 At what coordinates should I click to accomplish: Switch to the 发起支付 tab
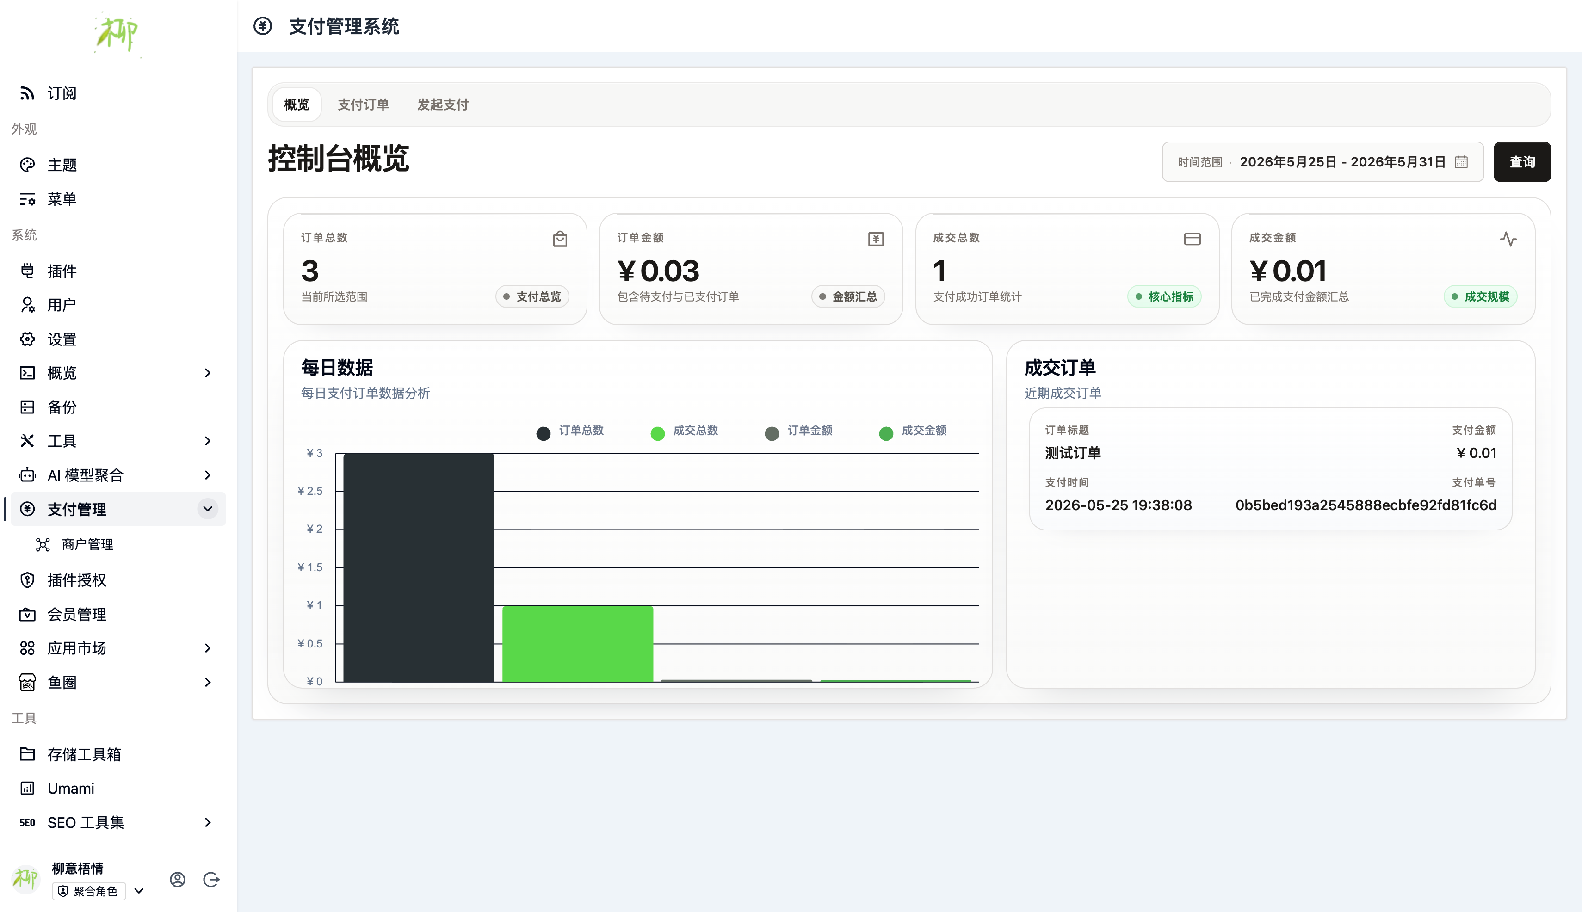tap(443, 105)
